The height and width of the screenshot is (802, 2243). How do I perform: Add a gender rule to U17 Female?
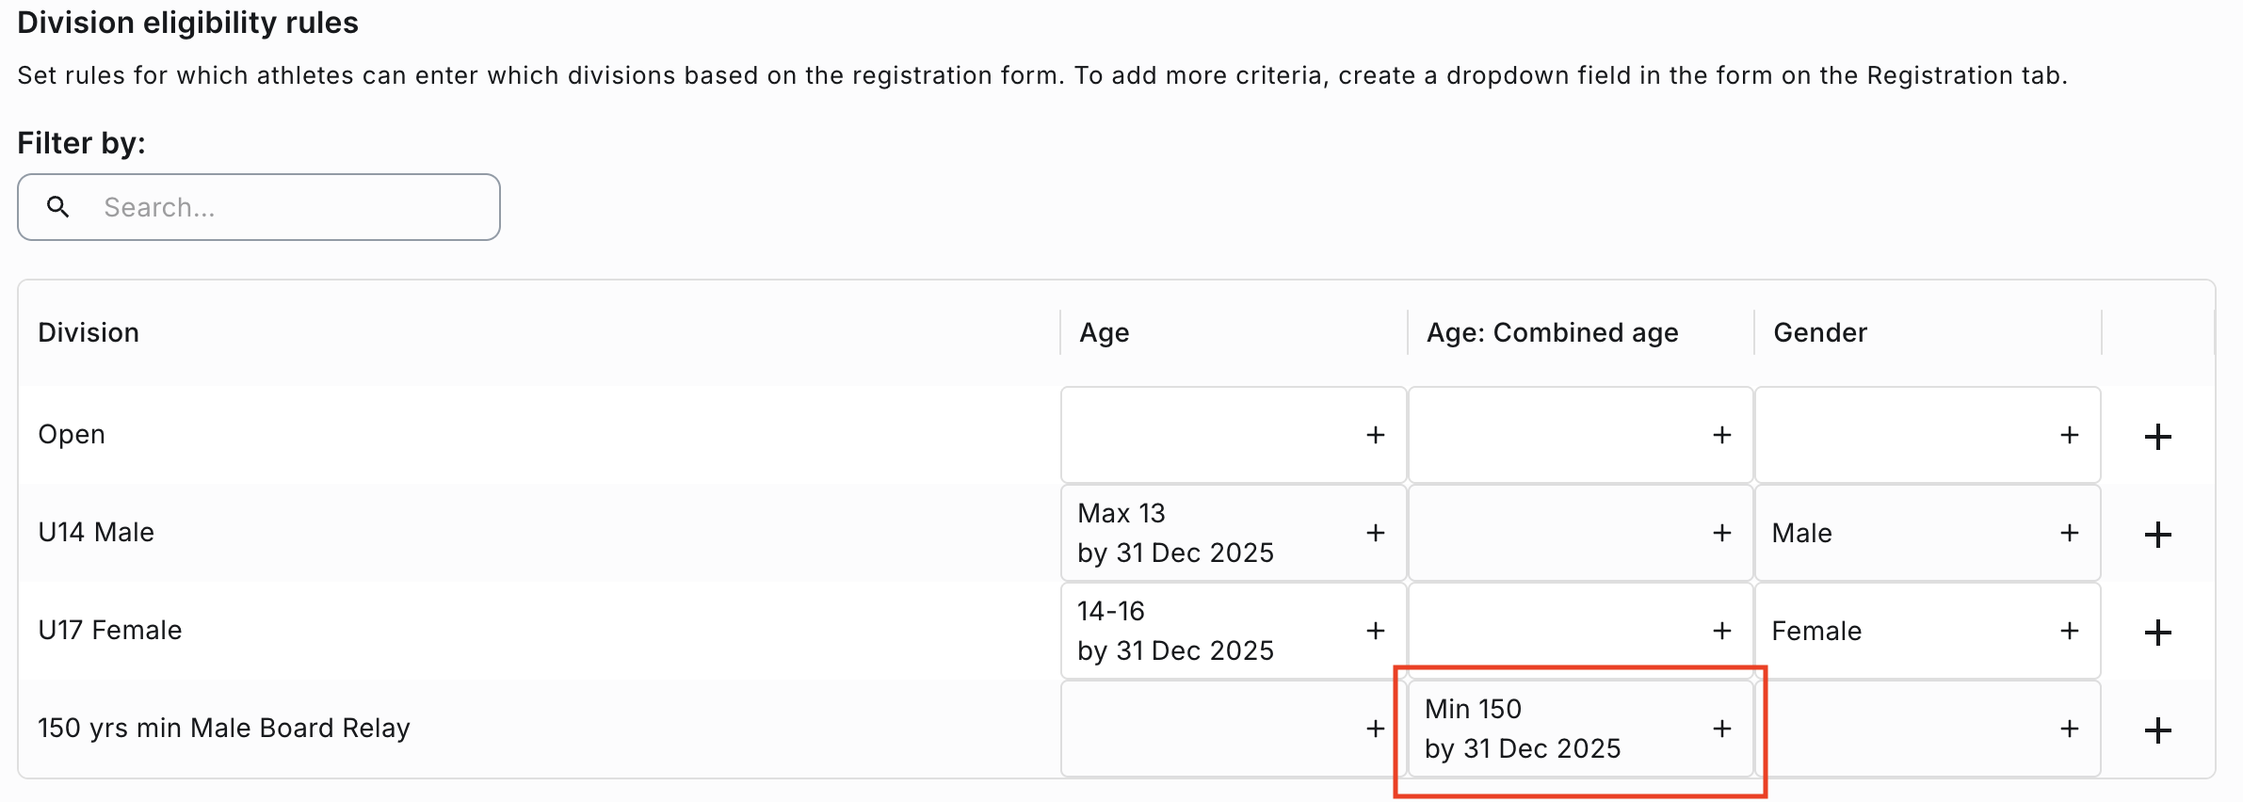[x=2069, y=631]
